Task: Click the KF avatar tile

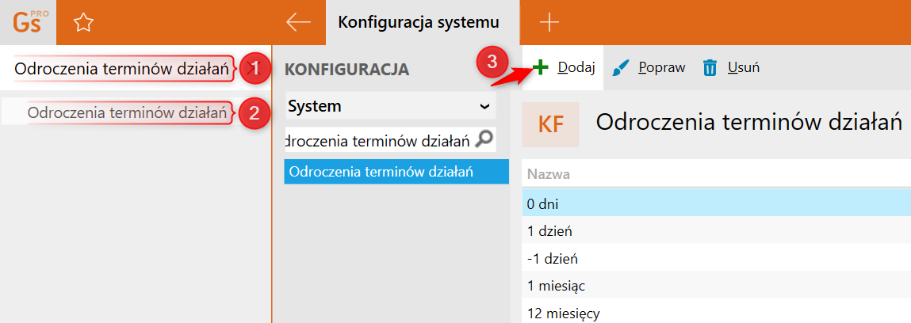Action: click(x=550, y=124)
